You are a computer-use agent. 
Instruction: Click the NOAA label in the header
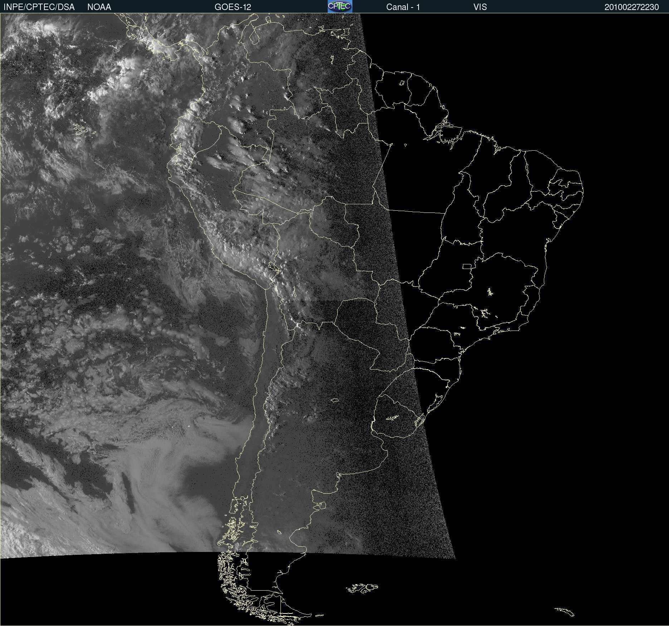[99, 7]
